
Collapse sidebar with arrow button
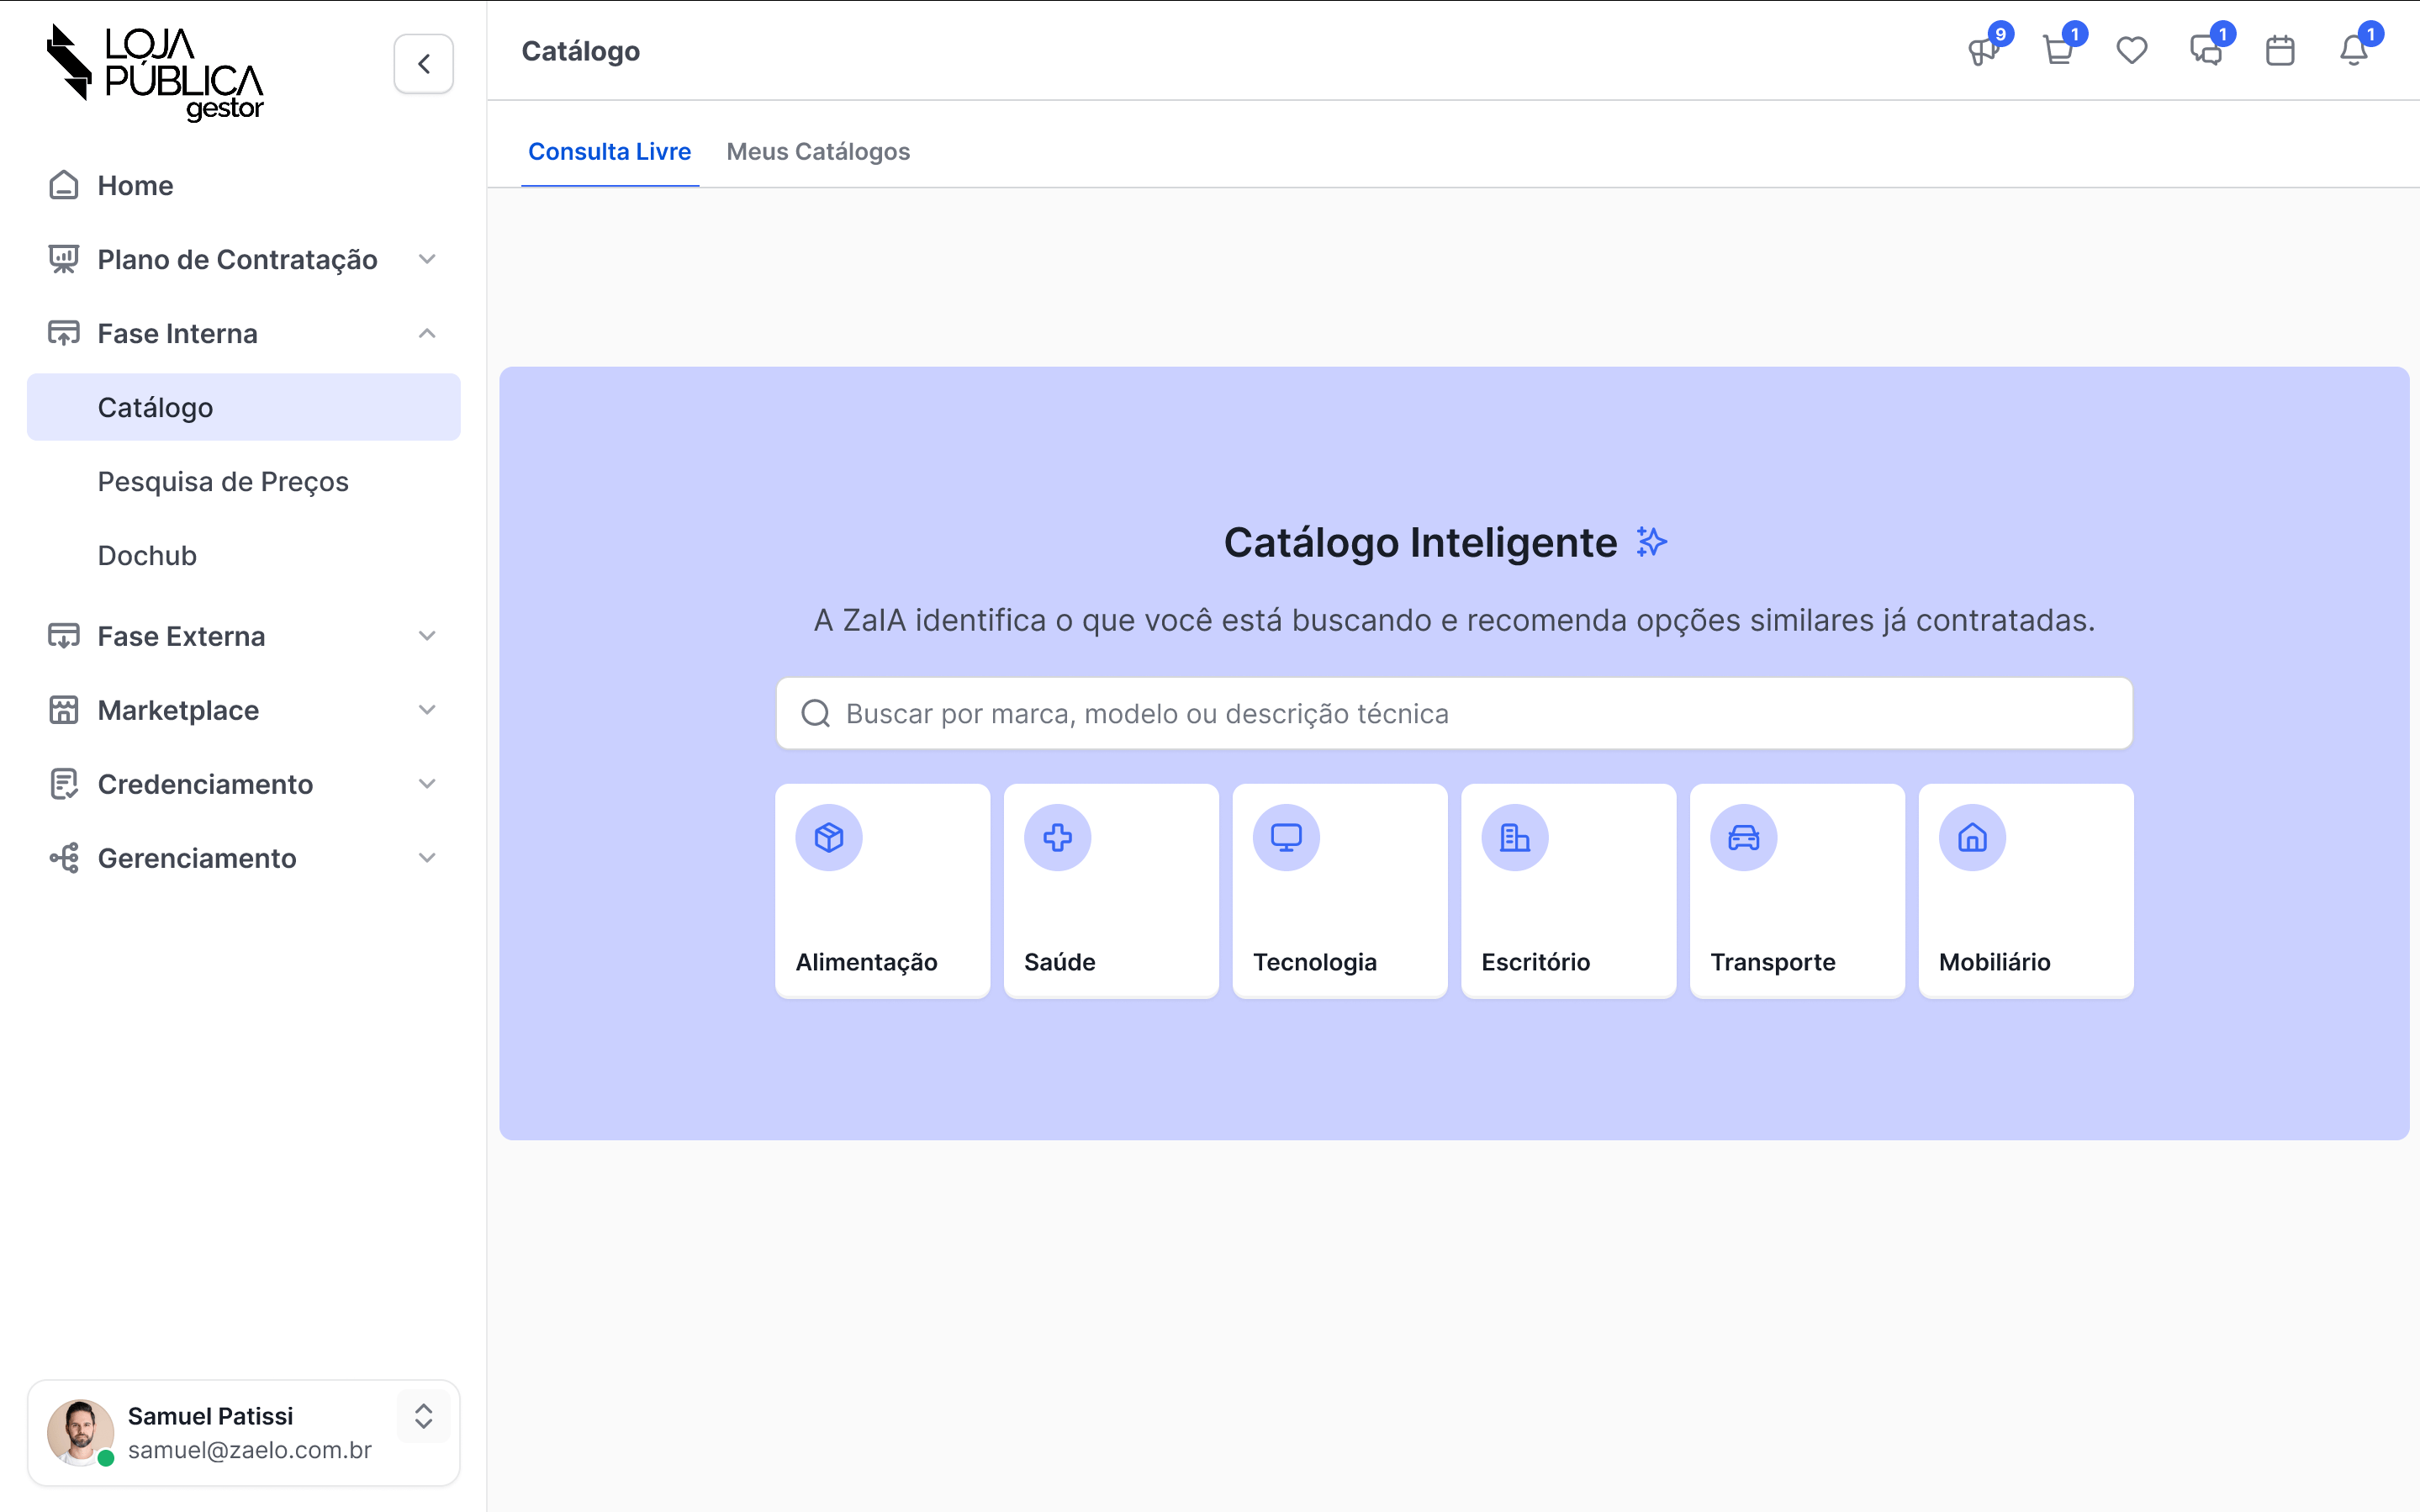424,64
